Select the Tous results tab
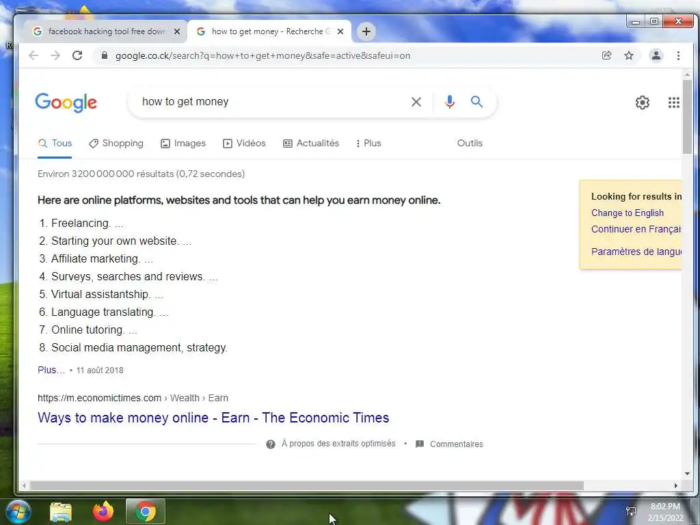This screenshot has height=525, width=700. (x=55, y=144)
